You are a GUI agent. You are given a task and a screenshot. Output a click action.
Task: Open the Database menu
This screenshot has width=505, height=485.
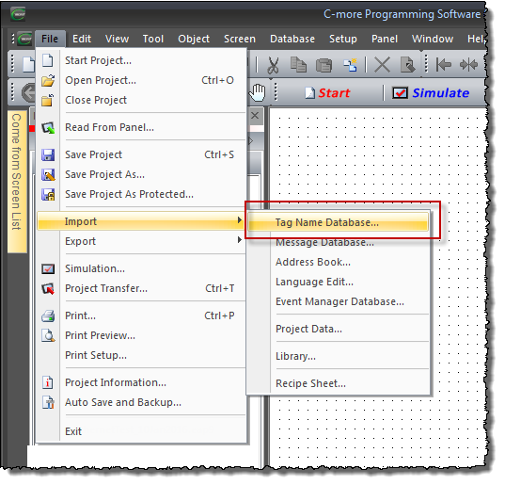(x=292, y=39)
